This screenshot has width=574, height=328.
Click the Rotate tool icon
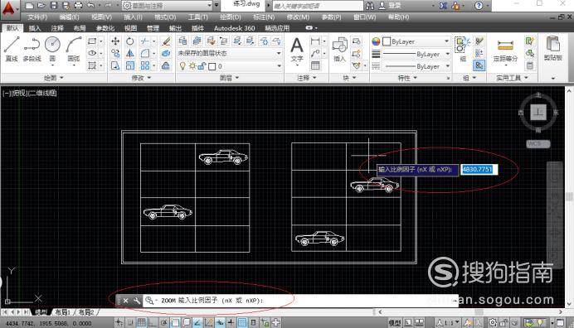(130, 41)
